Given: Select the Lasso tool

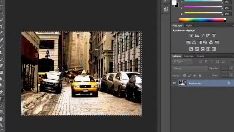Looking at the screenshot, I should pos(1,13).
